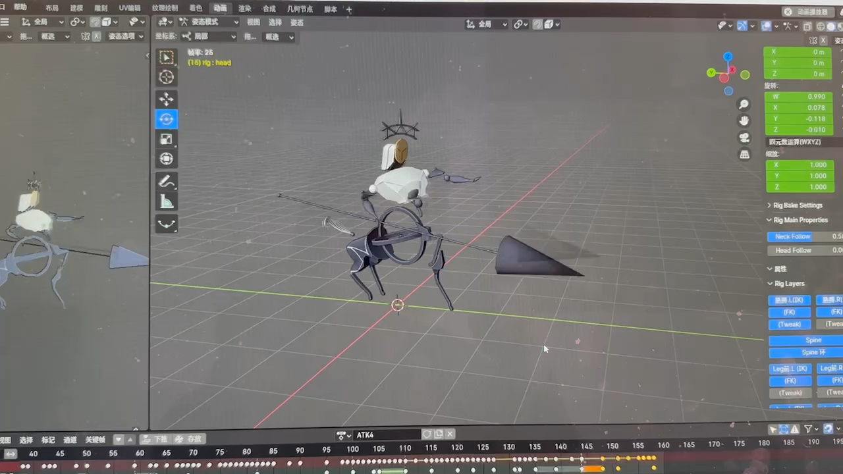
Task: Click (Tweak) button under Leg前 L
Action: click(790, 393)
